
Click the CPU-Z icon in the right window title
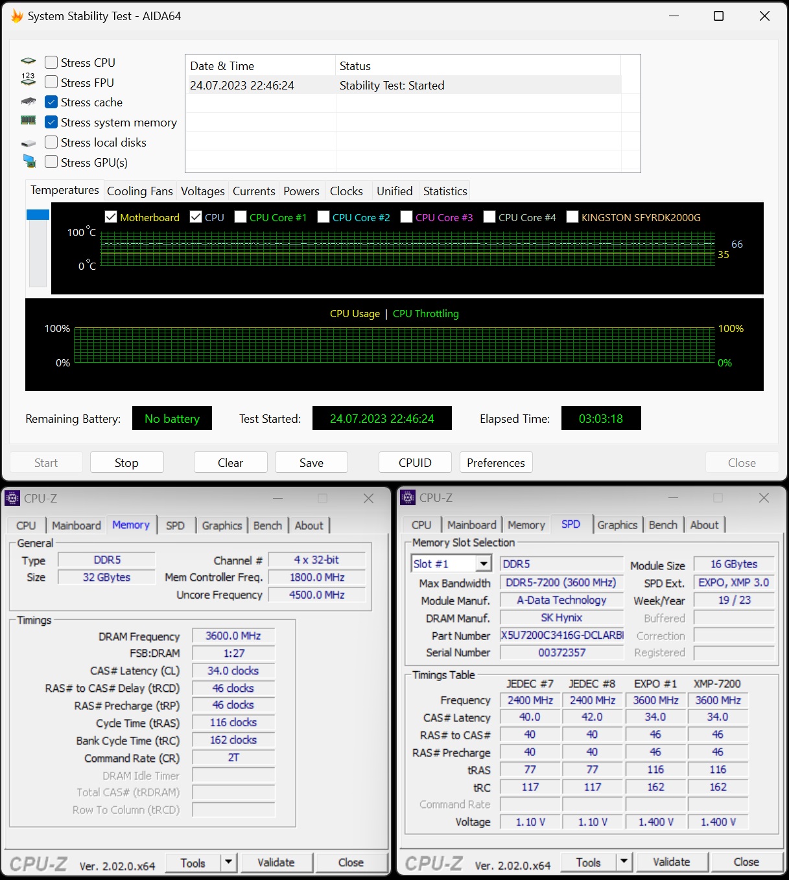408,497
